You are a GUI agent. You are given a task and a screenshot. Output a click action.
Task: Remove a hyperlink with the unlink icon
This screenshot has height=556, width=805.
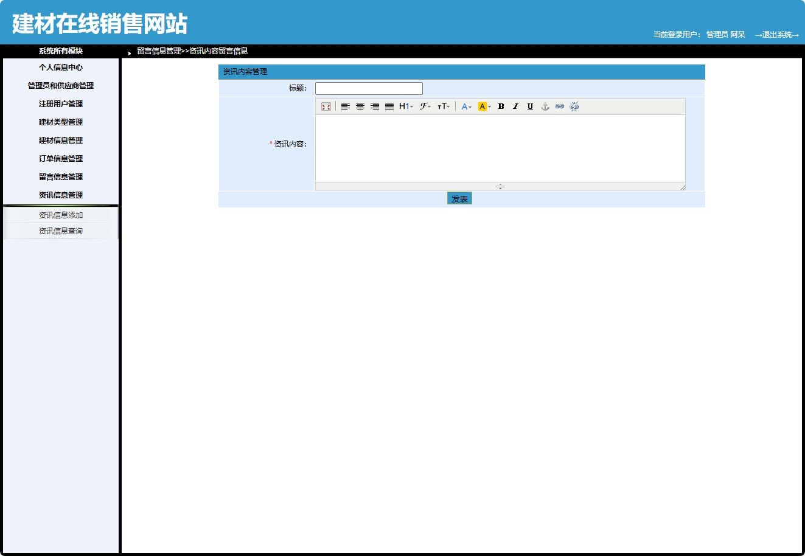point(574,106)
